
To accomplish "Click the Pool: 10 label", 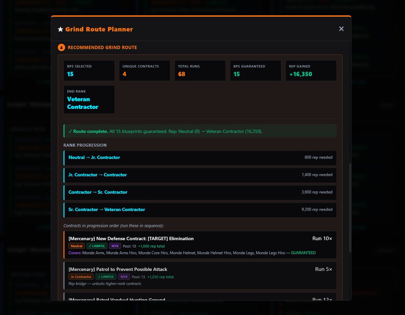I will click(x=130, y=246).
